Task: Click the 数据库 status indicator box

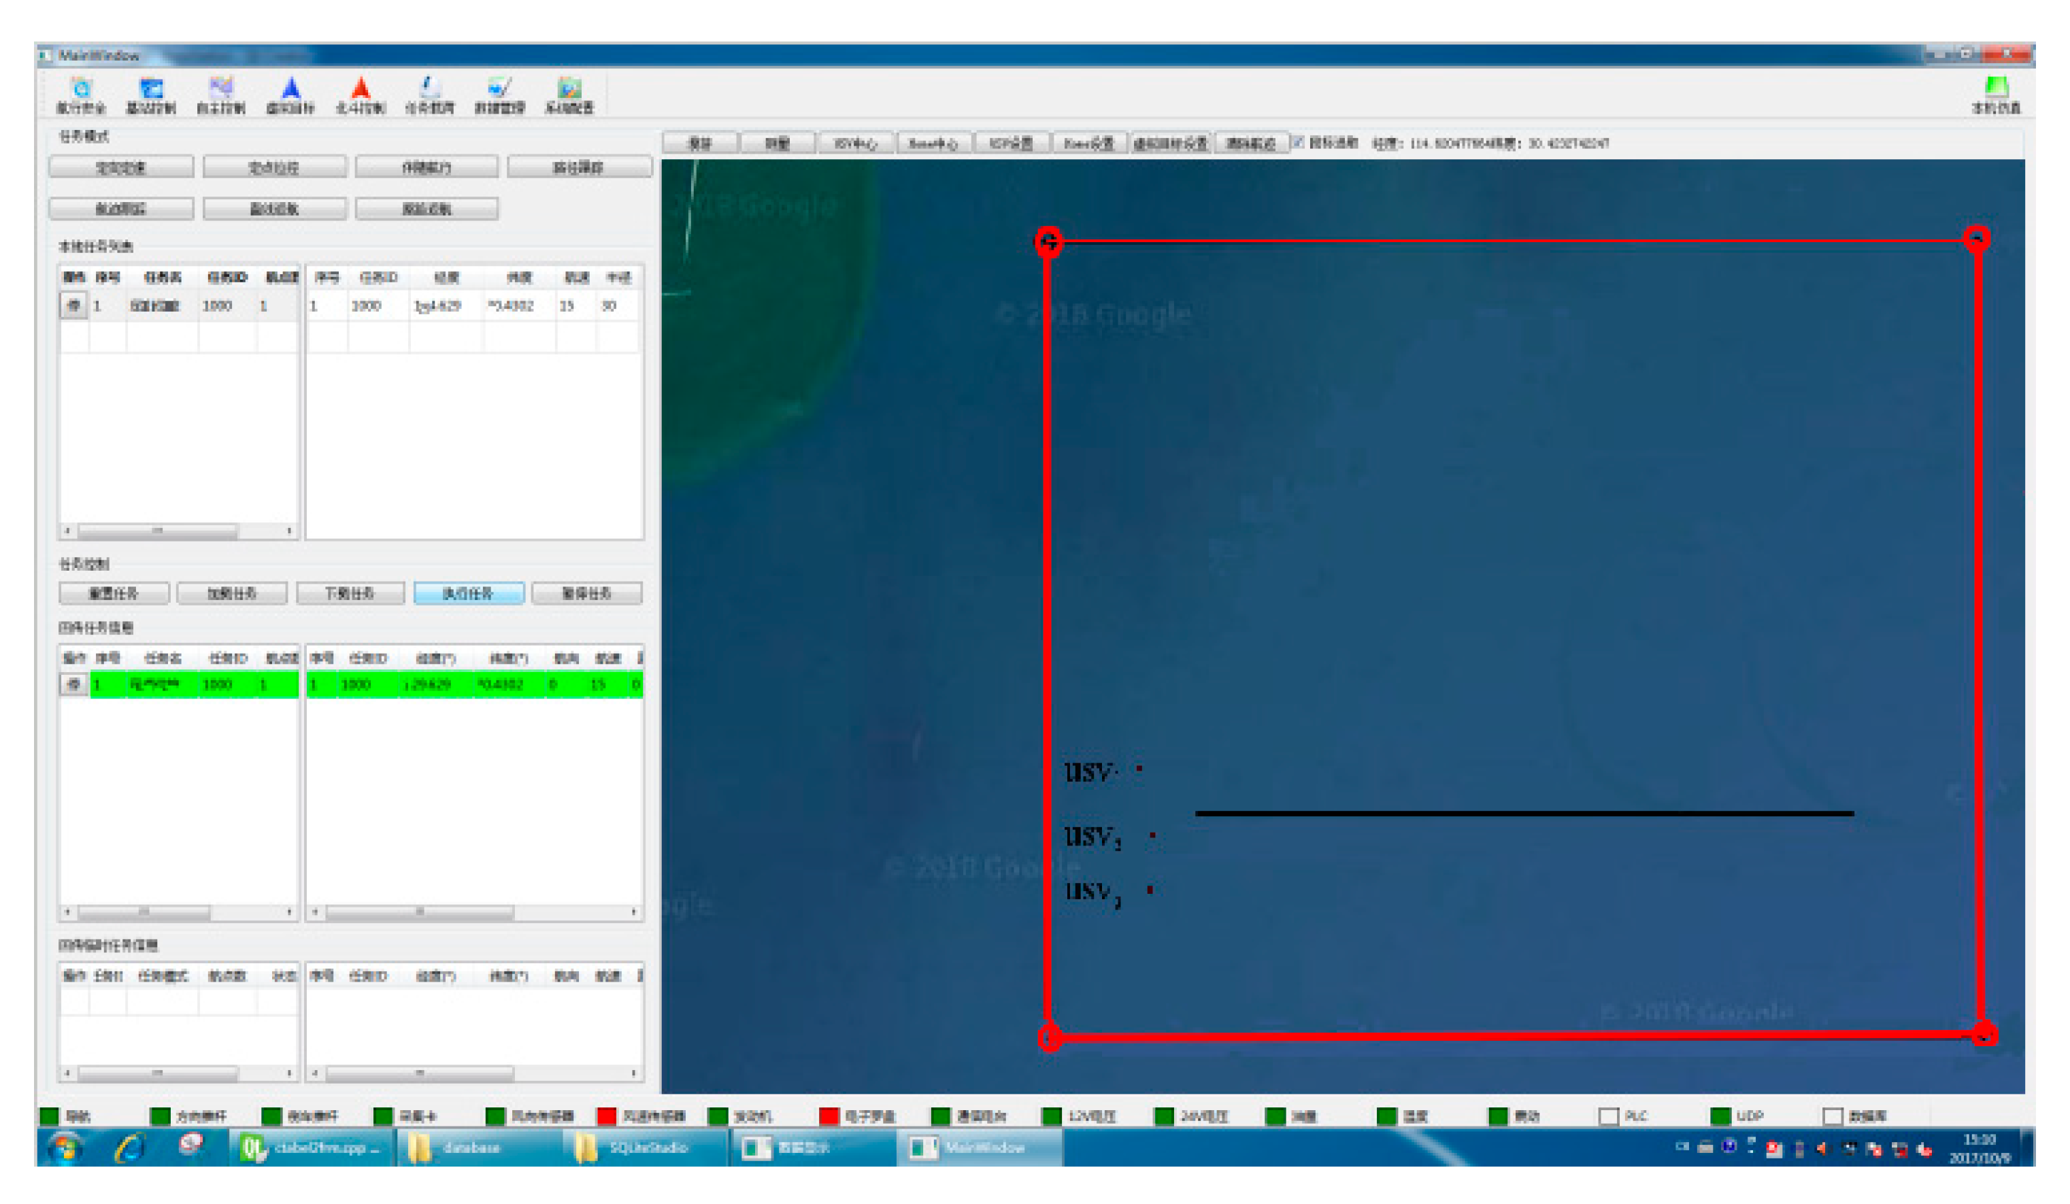Action: [x=1833, y=1116]
